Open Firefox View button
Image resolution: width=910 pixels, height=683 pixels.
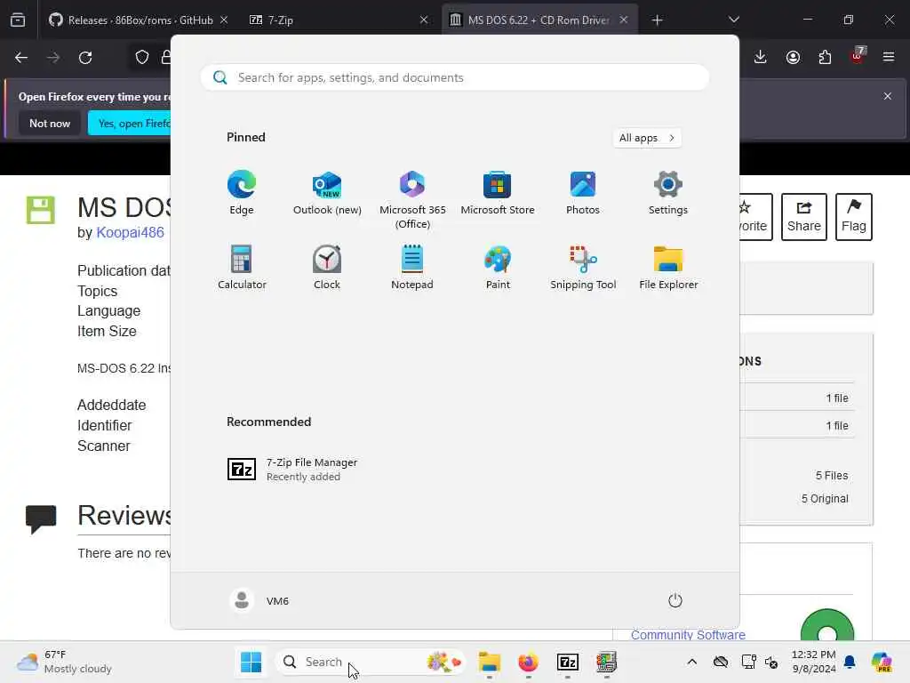pos(18,20)
